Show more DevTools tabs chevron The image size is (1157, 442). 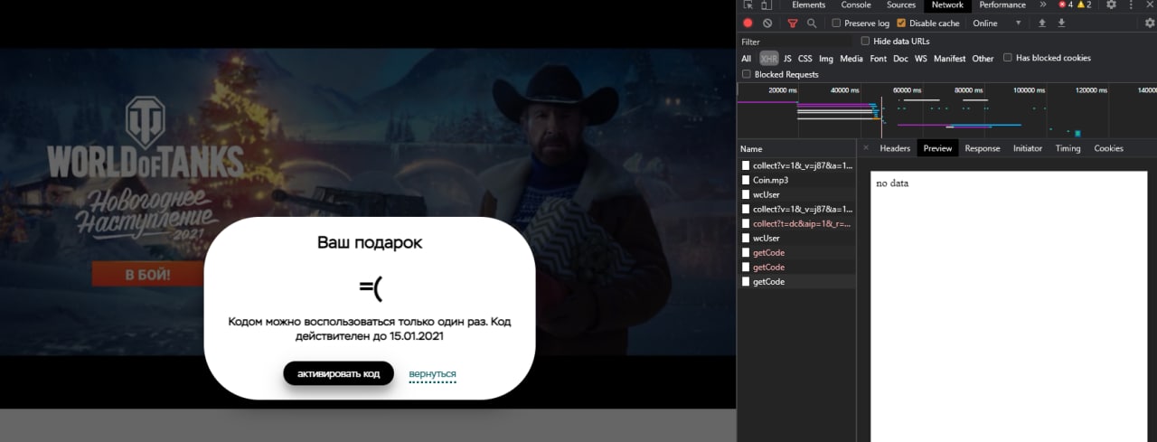tap(1043, 5)
